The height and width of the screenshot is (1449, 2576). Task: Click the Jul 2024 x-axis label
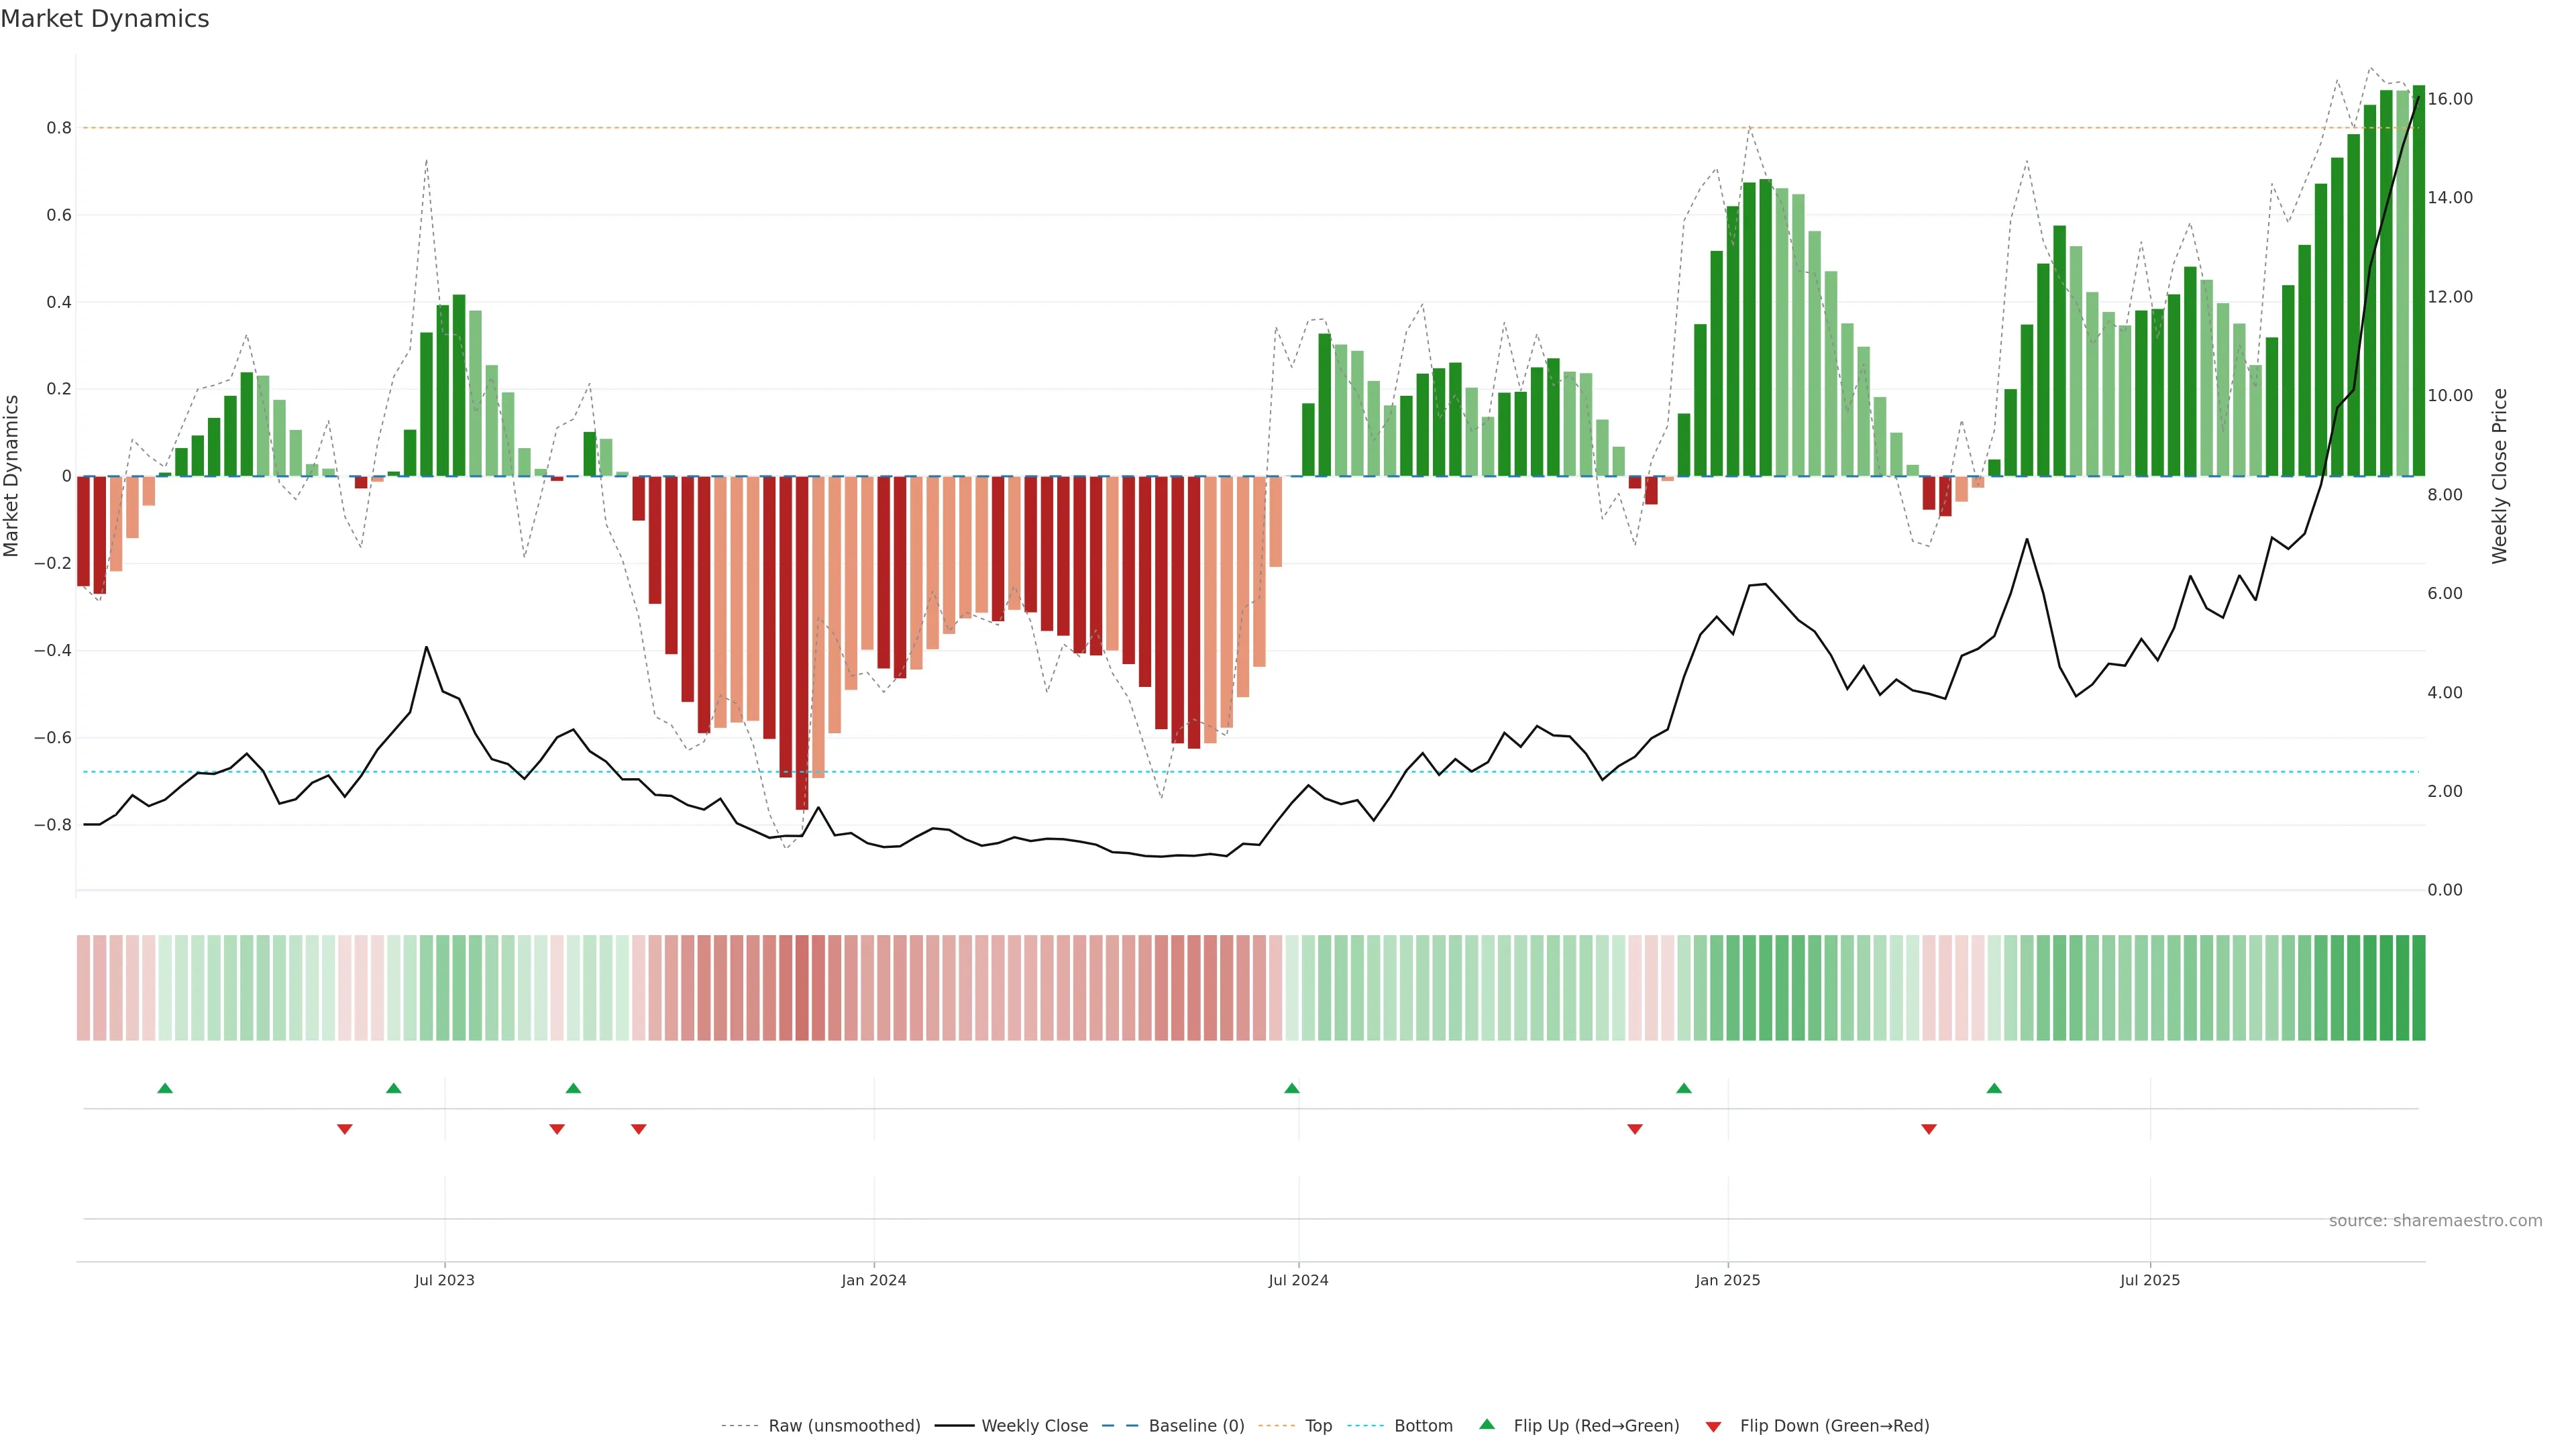(1298, 1280)
